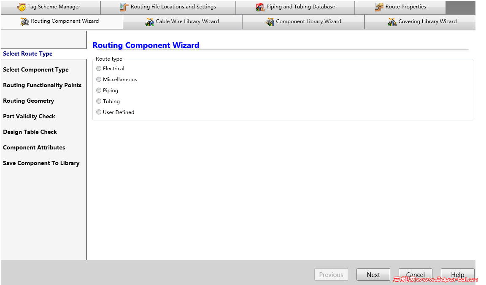Click the Covering Library Wizard icon
Image resolution: width=486 pixels, height=285 pixels.
tap(392, 21)
